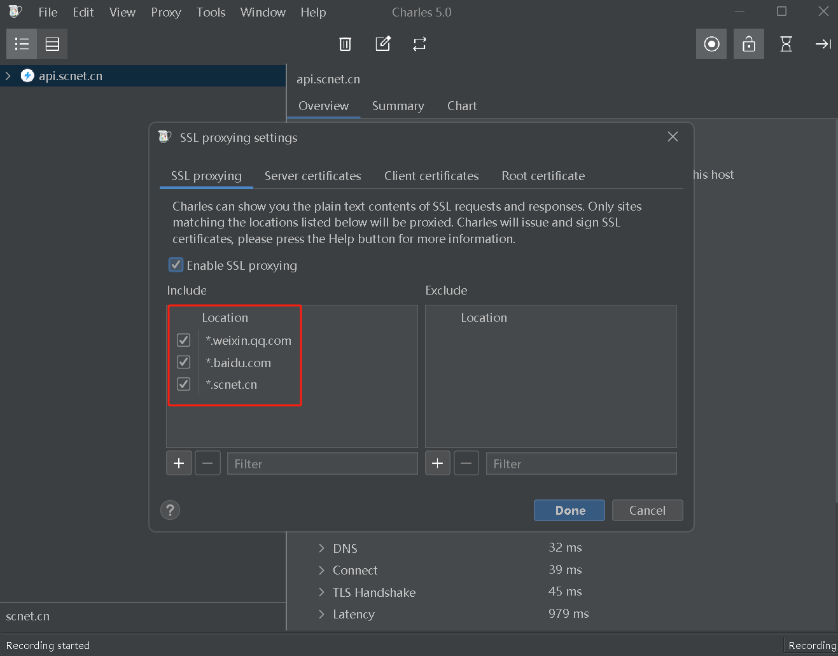Viewport: 838px width, 656px height.
Task: Click the Recording status indicator
Action: click(812, 645)
